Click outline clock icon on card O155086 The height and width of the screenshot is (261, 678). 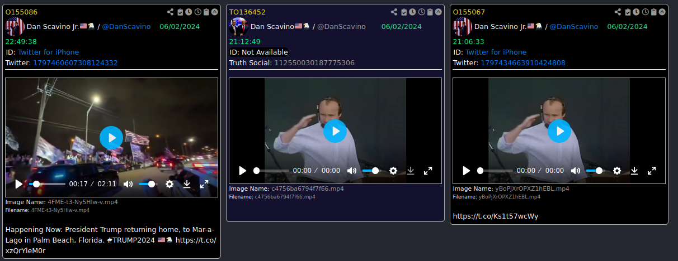[197, 12]
